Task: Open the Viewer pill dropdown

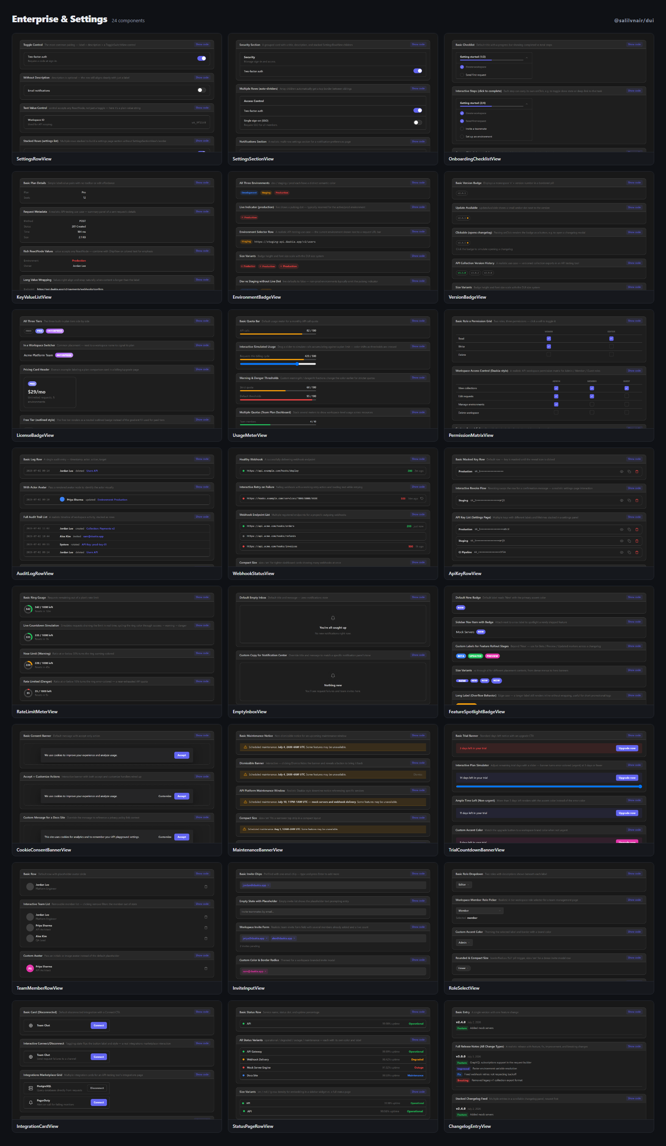Action: (x=464, y=968)
